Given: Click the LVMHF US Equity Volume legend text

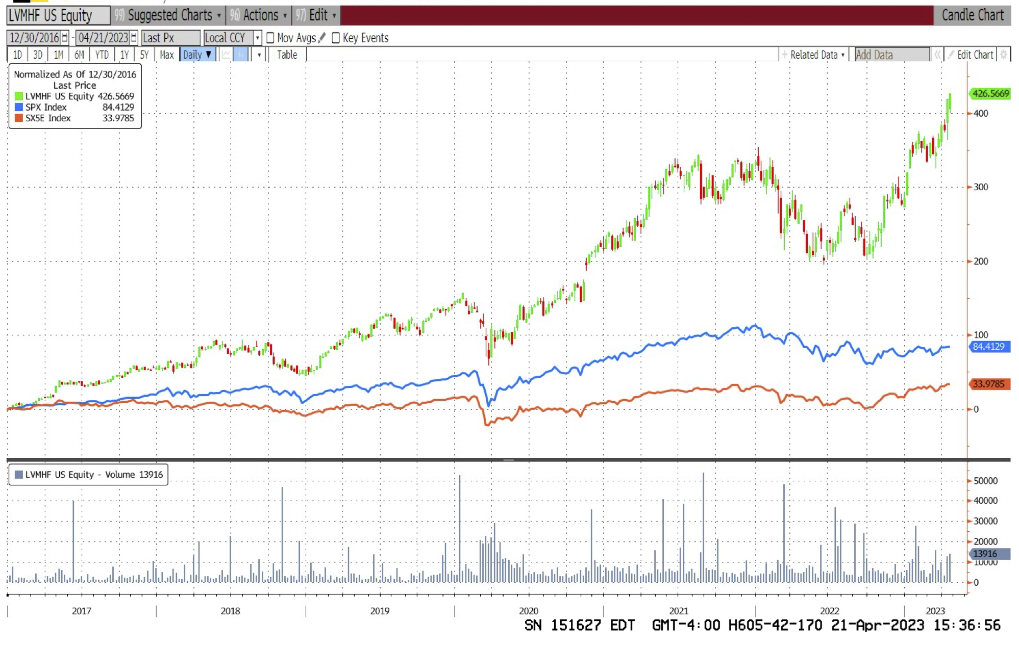Looking at the screenshot, I should point(94,475).
